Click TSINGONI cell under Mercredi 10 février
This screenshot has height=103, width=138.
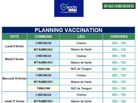pos(43,88)
